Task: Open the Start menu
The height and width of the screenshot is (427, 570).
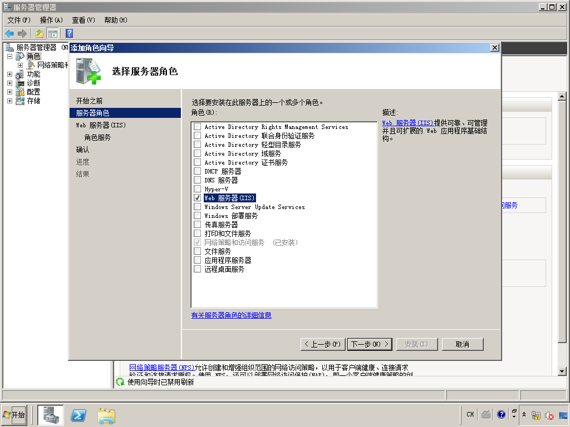Action: click(14, 415)
